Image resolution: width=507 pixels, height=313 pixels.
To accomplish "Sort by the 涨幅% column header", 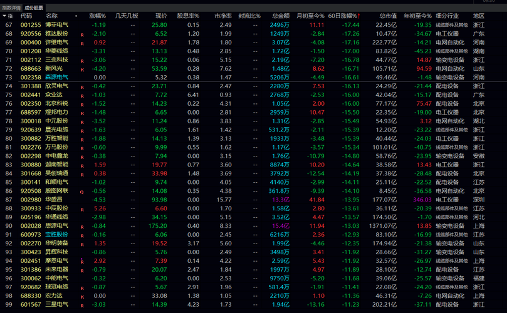I will [98, 16].
